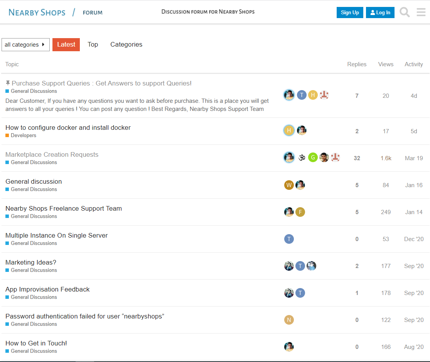Expand the all categories dropdown
The height and width of the screenshot is (362, 430).
tap(25, 45)
